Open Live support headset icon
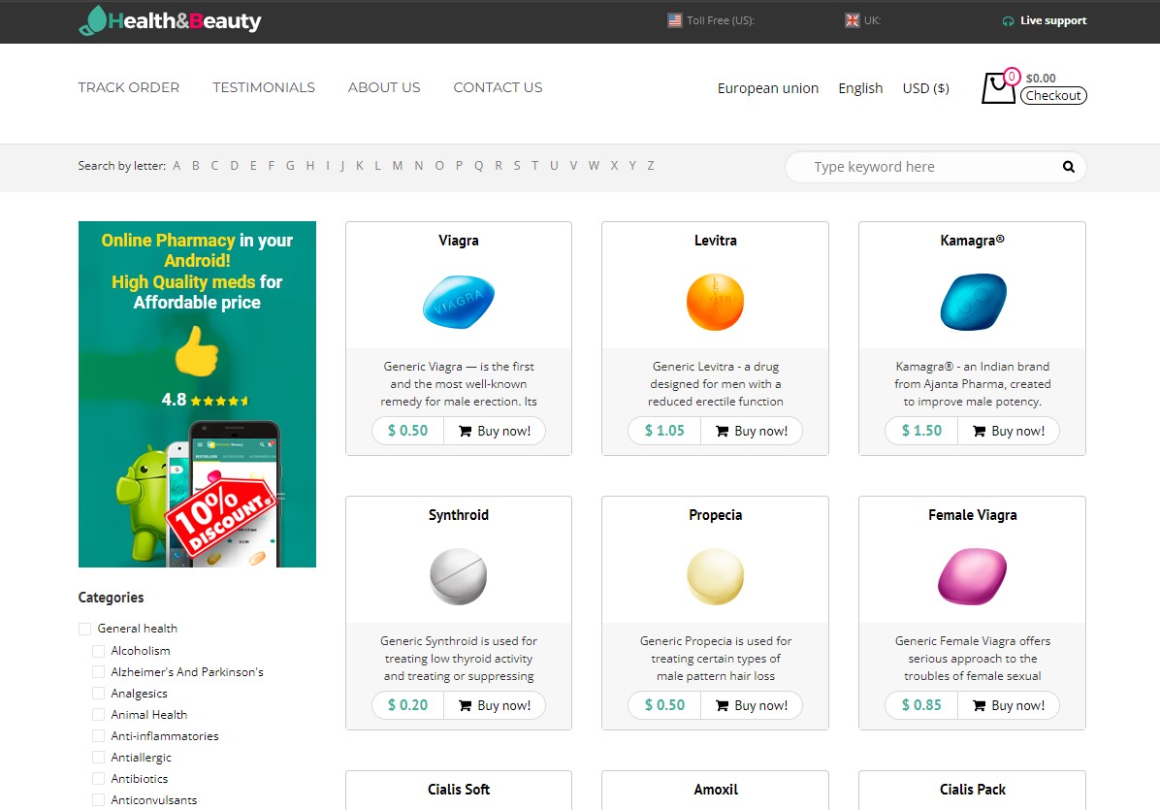Screen dimensions: 1160x810 [1008, 20]
